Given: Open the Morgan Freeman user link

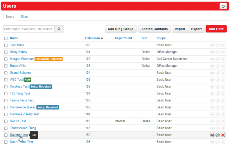Looking at the screenshot, I should pyautogui.click(x=22, y=59).
